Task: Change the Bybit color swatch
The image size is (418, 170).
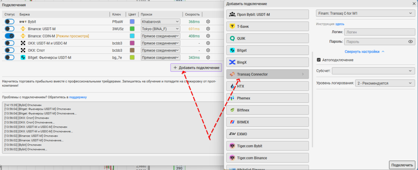Action: click(132, 22)
